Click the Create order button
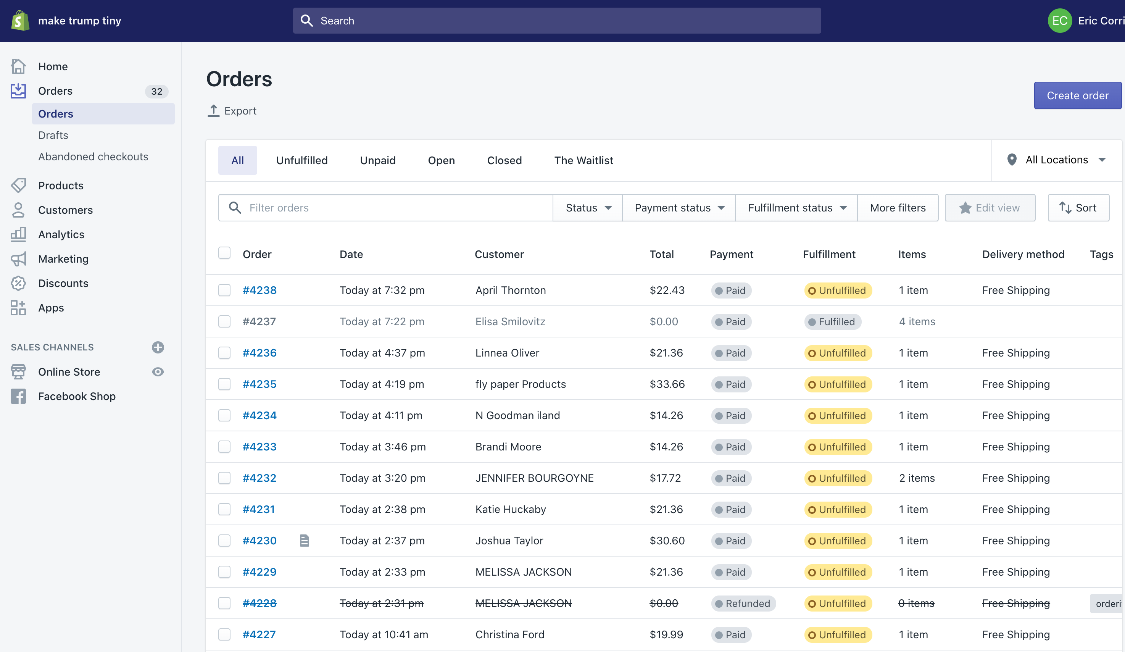 1078,95
